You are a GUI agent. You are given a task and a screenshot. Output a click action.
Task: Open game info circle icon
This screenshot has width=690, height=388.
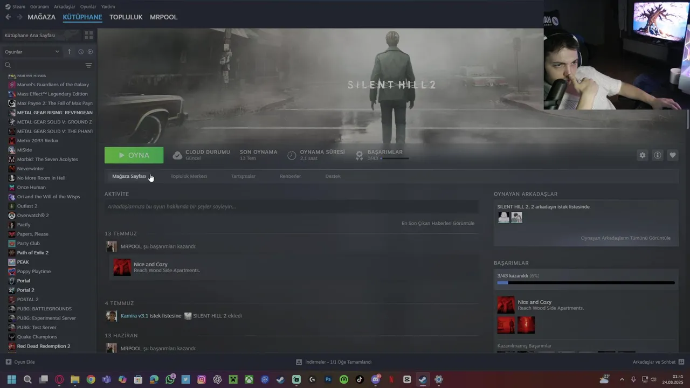(658, 155)
